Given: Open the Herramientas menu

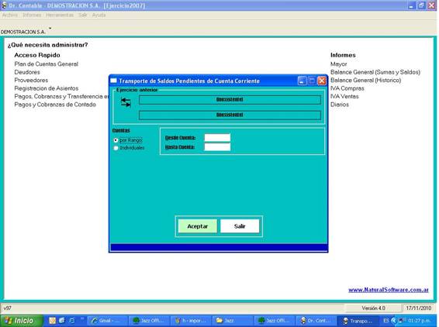Looking at the screenshot, I should click(60, 15).
